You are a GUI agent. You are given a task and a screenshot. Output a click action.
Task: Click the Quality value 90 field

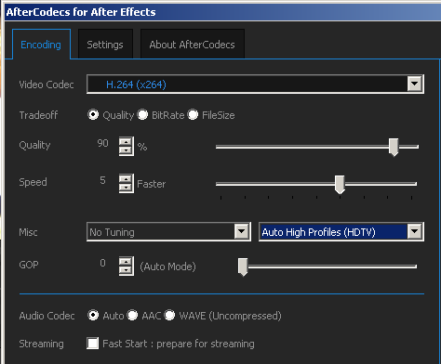click(102, 143)
